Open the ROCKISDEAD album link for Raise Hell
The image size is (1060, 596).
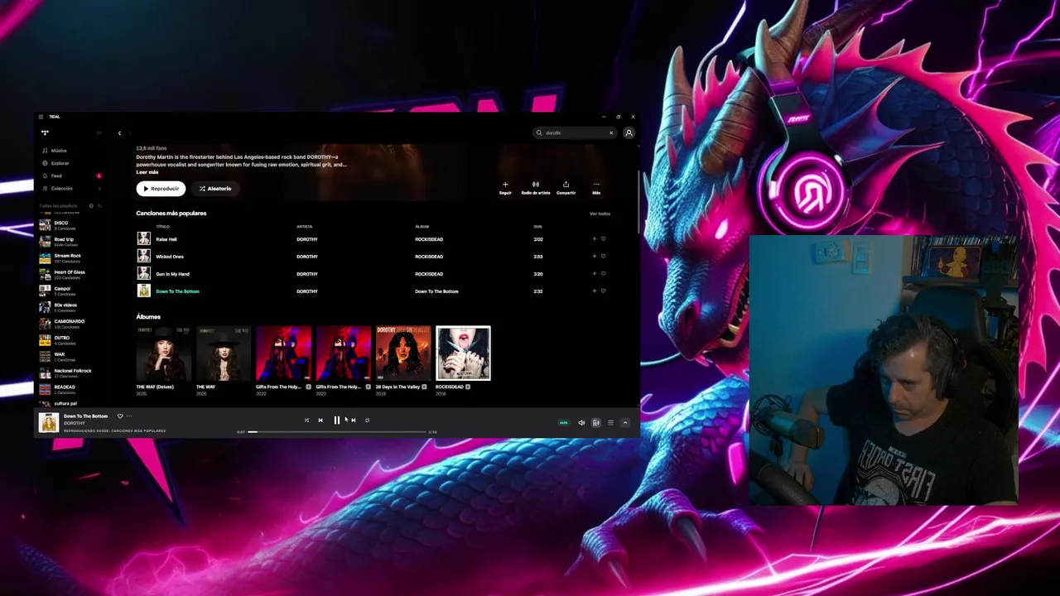[429, 239]
